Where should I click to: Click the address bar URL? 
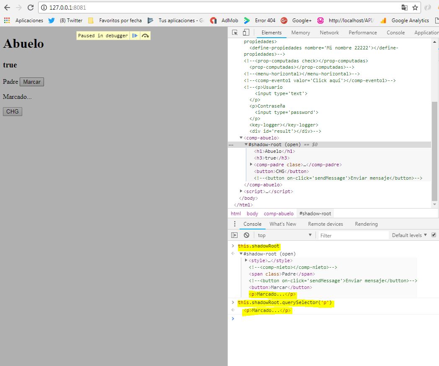tap(68, 8)
